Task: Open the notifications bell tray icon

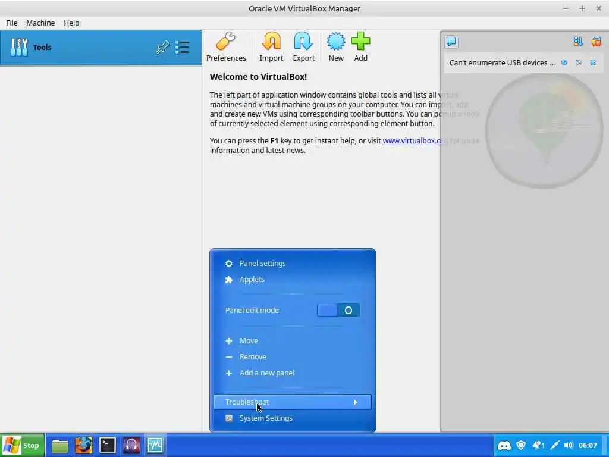Action: pyautogui.click(x=538, y=445)
